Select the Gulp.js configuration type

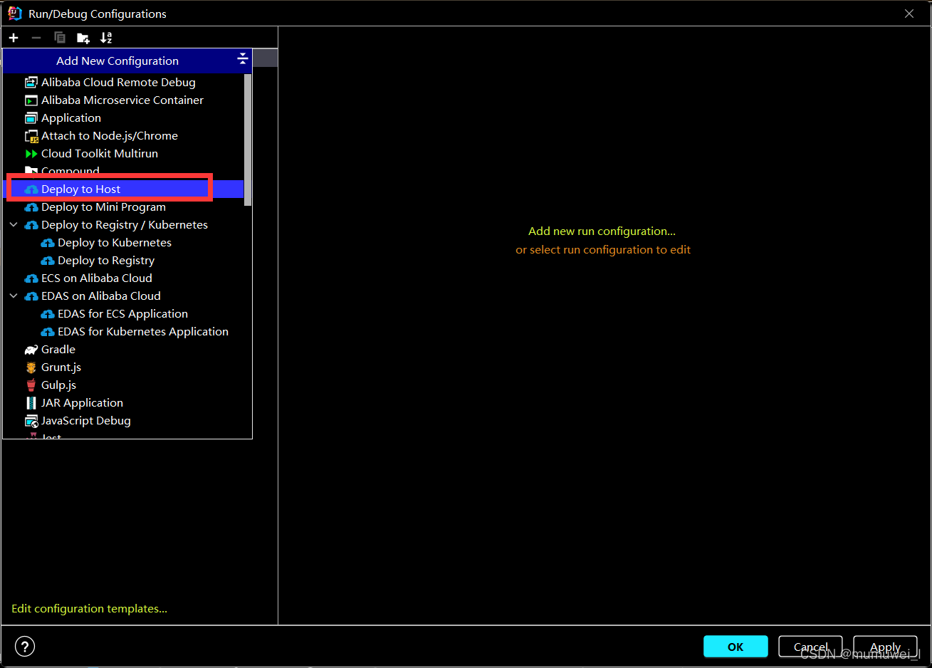[58, 385]
